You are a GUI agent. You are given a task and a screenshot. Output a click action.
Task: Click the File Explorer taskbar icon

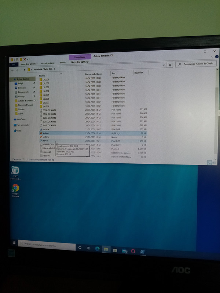point(106,249)
